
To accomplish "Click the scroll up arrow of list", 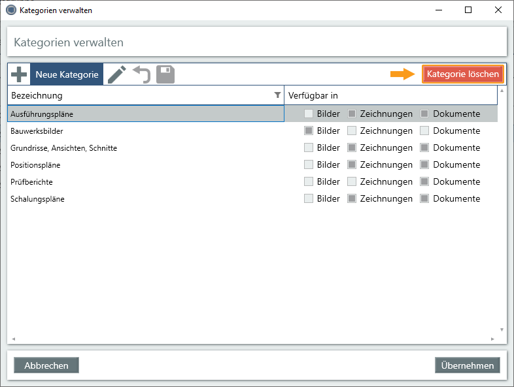I will point(502,91).
